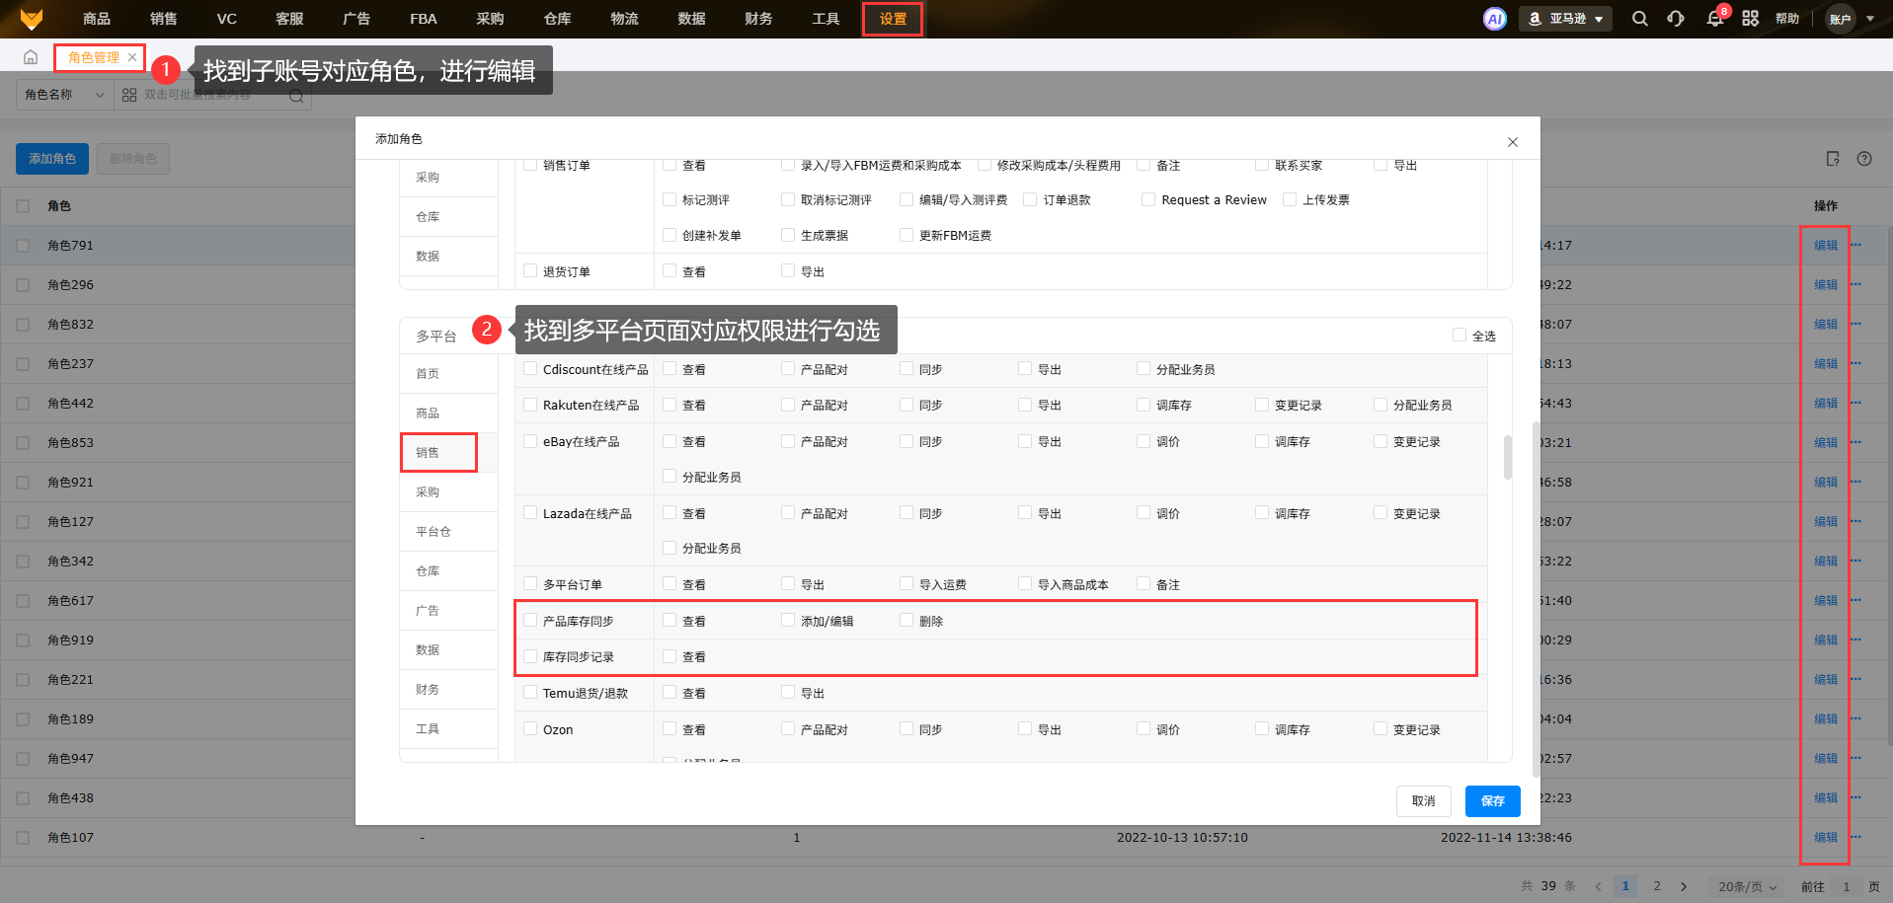Tick the 全选 checkbox for 多平台 section

tap(1459, 336)
